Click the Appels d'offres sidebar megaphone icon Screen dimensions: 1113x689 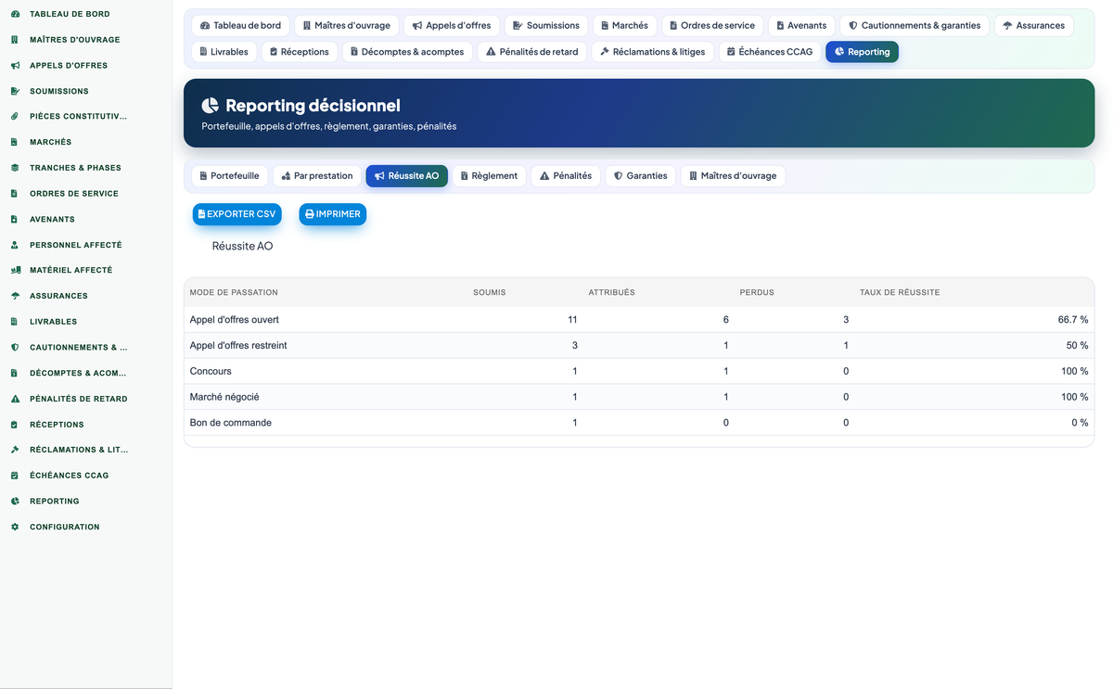point(15,66)
